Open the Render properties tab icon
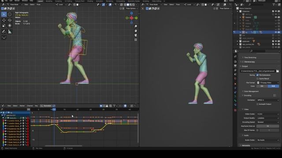The image size is (282, 158). point(235,61)
